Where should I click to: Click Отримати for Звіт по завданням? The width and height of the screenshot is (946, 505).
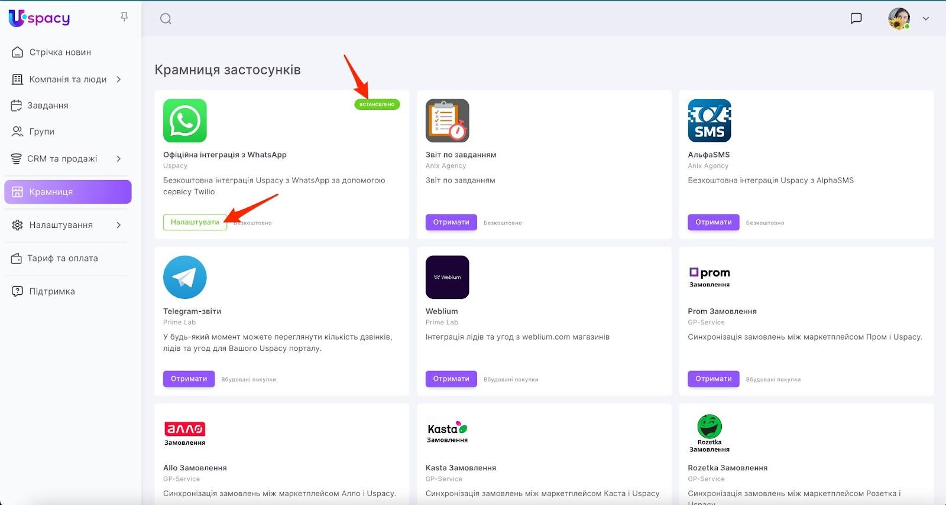point(451,222)
